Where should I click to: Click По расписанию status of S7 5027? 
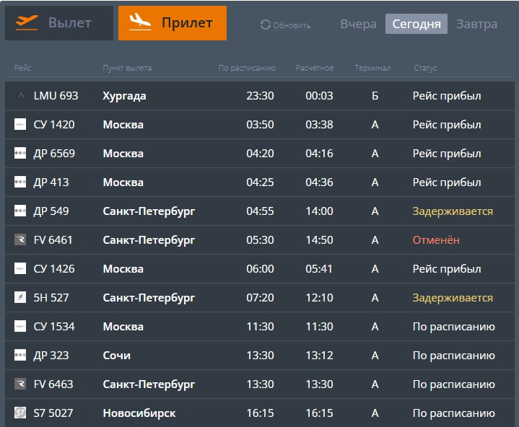454,413
